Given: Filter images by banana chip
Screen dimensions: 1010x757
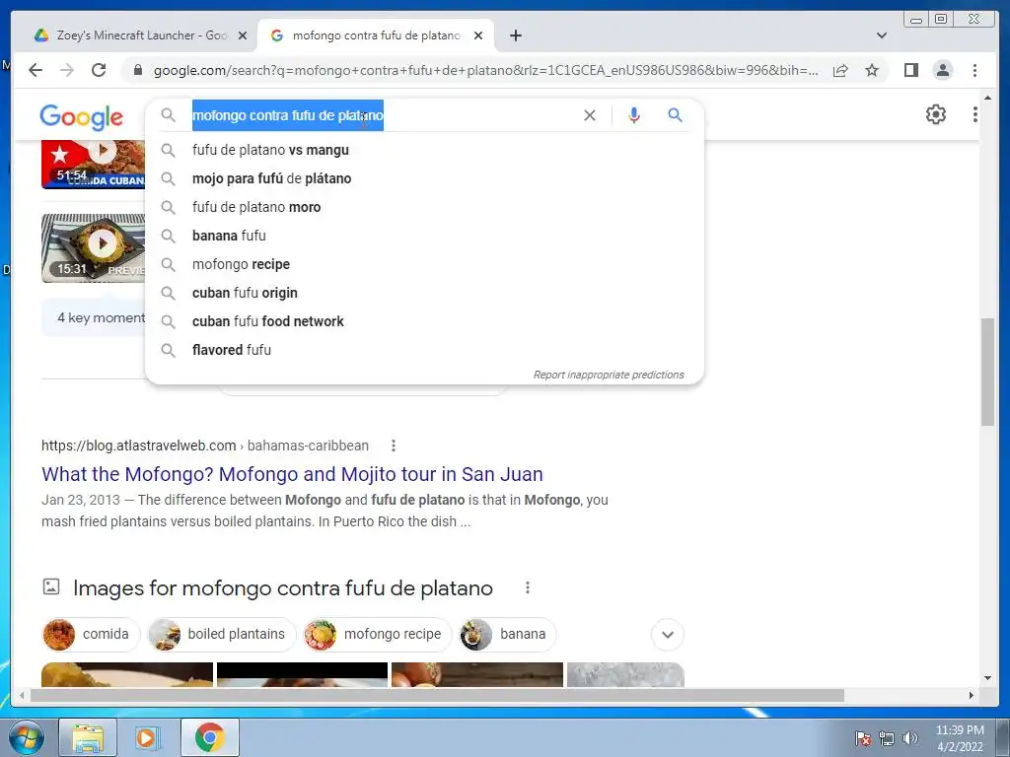Looking at the screenshot, I should [x=508, y=634].
